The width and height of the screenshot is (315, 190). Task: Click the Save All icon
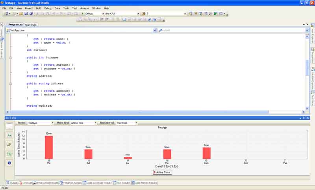[x=31, y=14]
